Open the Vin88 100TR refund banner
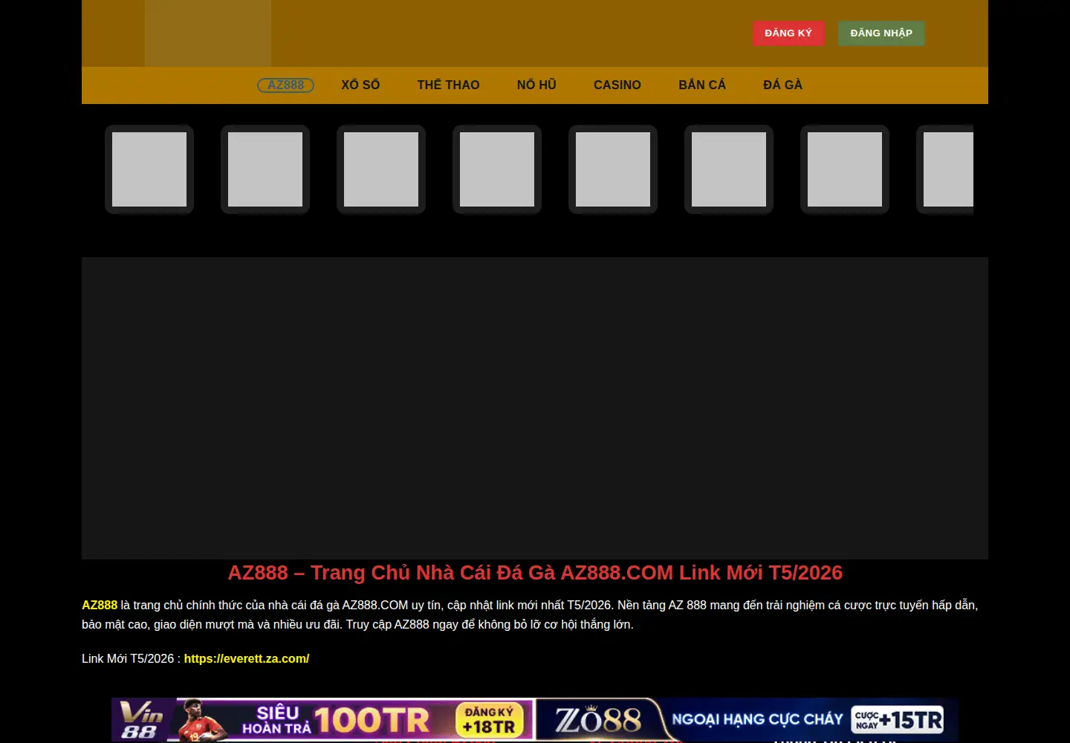This screenshot has height=743, width=1070. click(322, 719)
